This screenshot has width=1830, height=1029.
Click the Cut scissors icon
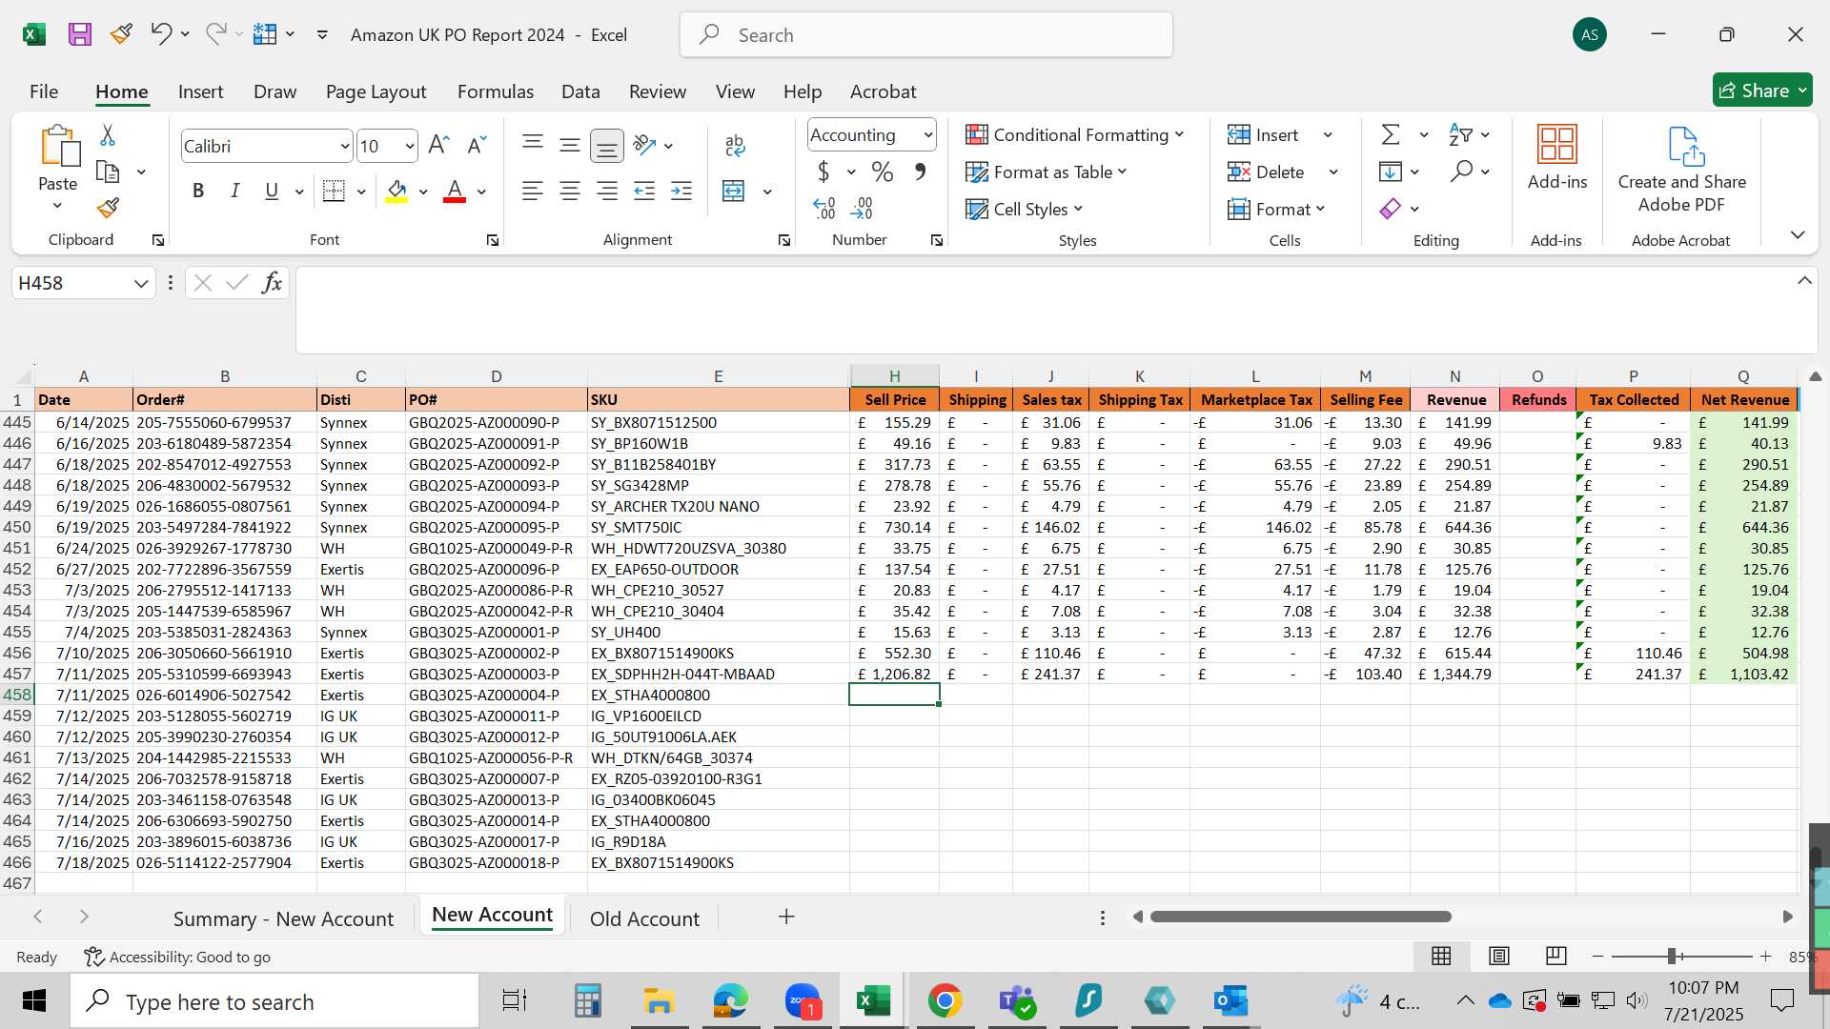pyautogui.click(x=108, y=135)
